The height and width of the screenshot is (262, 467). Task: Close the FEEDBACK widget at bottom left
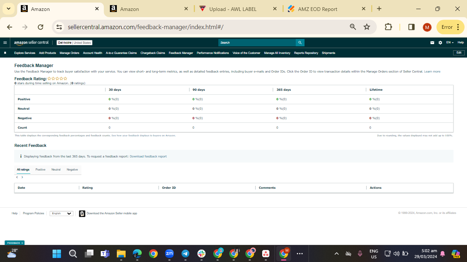[x=22, y=243]
